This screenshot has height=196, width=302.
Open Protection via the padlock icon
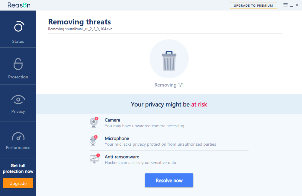pos(18,64)
